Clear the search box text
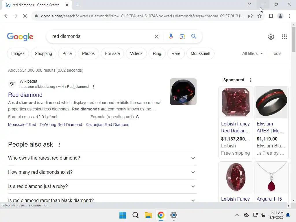 point(157,36)
